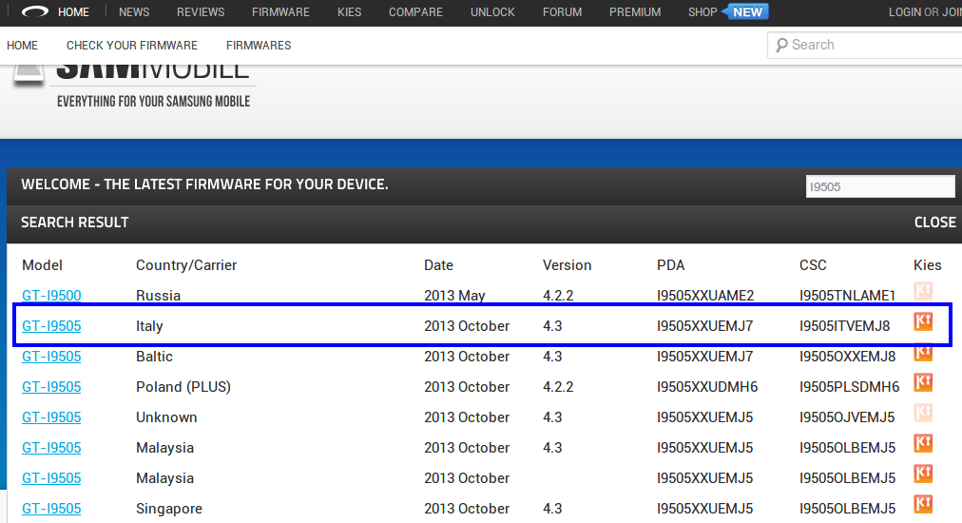Click the Kies icon in Russia row
This screenshot has width=962, height=523.
pos(923,290)
